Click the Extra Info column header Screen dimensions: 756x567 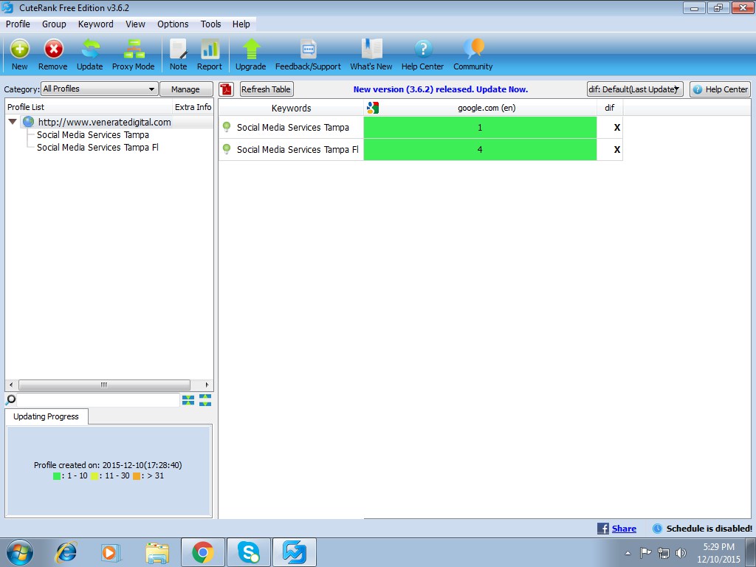[x=193, y=107]
